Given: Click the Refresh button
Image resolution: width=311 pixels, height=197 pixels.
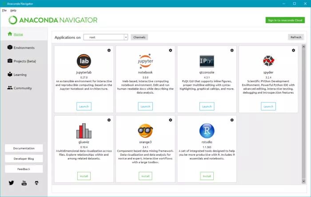Looking at the screenshot, I should pyautogui.click(x=296, y=37).
